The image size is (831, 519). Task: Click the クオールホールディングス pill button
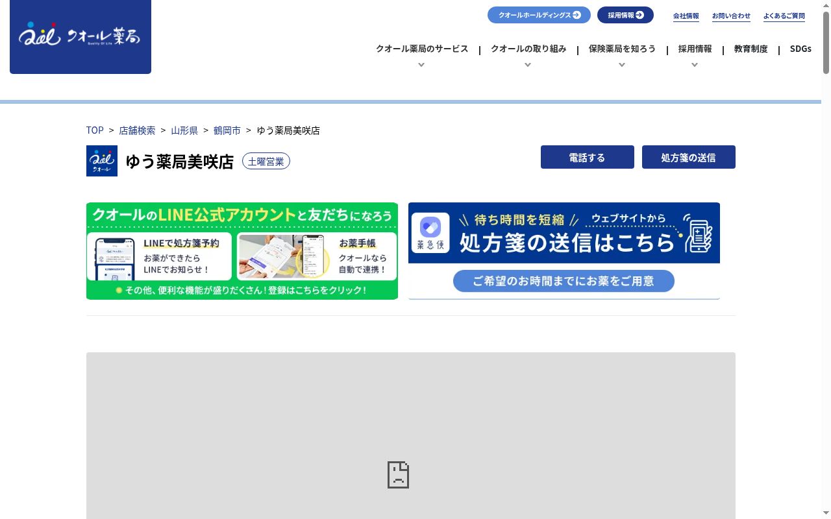(539, 15)
